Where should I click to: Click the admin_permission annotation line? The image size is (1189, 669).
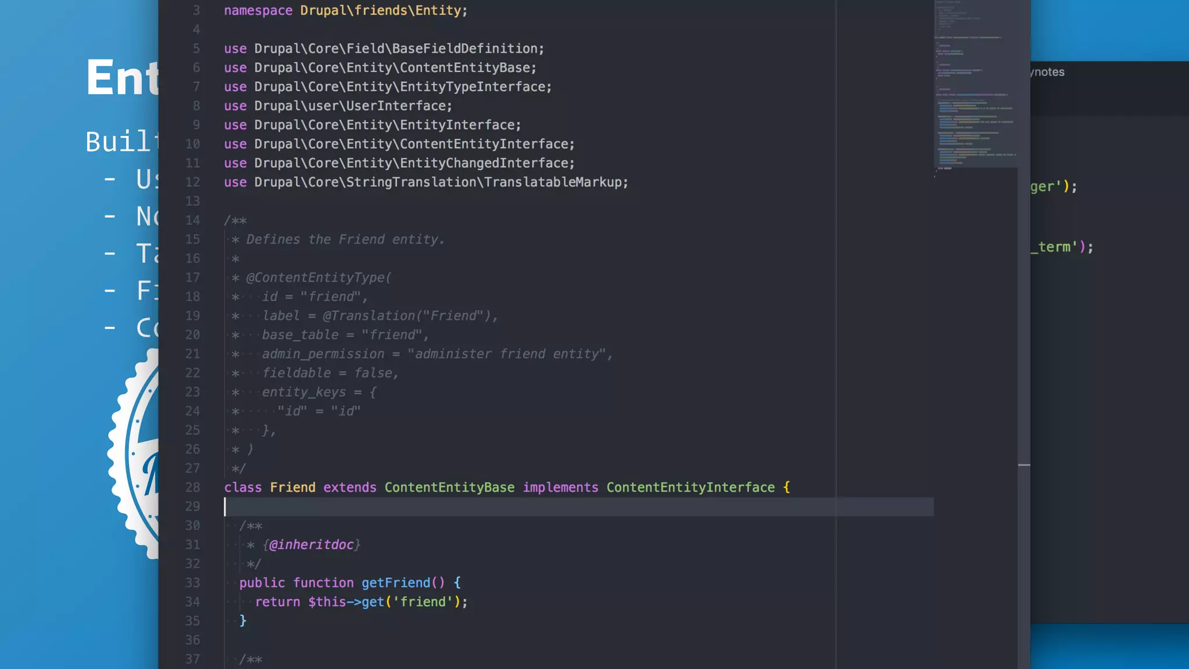coord(437,354)
